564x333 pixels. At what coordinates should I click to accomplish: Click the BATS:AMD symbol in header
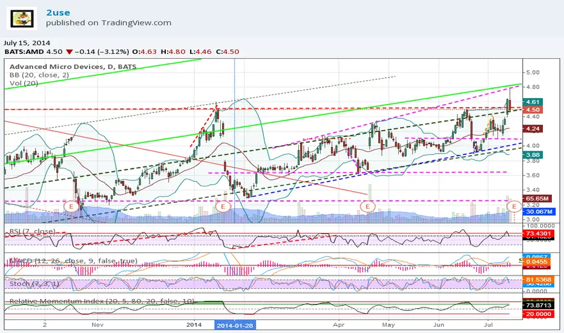pyautogui.click(x=24, y=51)
